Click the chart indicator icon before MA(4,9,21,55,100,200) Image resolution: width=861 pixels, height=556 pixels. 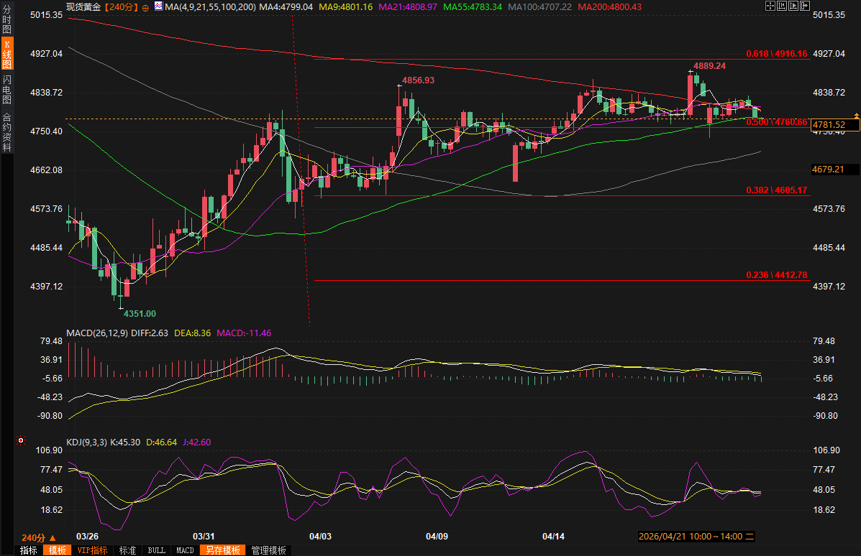click(x=158, y=6)
